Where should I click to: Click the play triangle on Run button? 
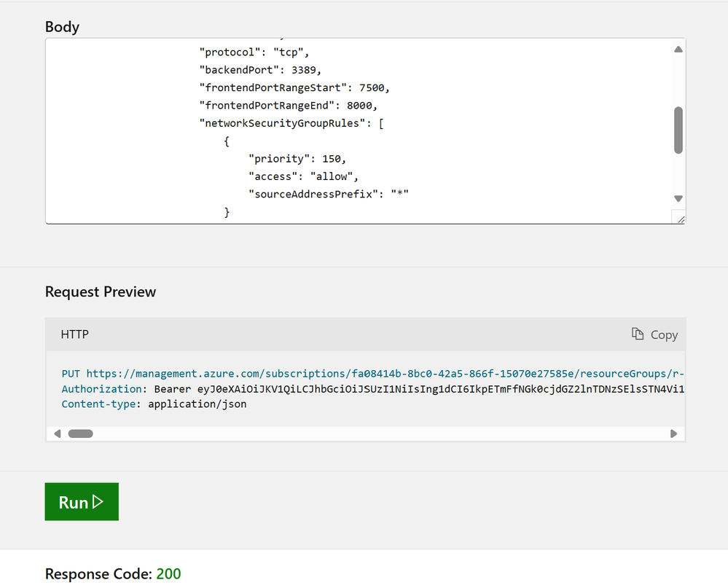[98, 502]
